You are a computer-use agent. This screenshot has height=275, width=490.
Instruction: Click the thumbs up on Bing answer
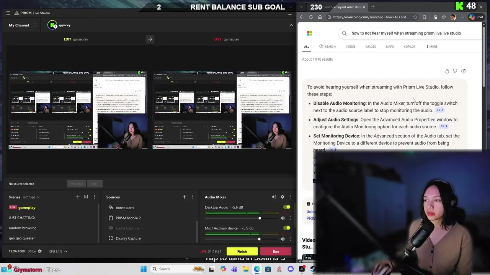point(447,71)
